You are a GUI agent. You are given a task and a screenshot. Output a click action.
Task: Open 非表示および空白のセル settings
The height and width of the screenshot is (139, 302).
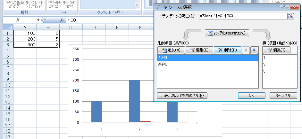tap(182, 95)
